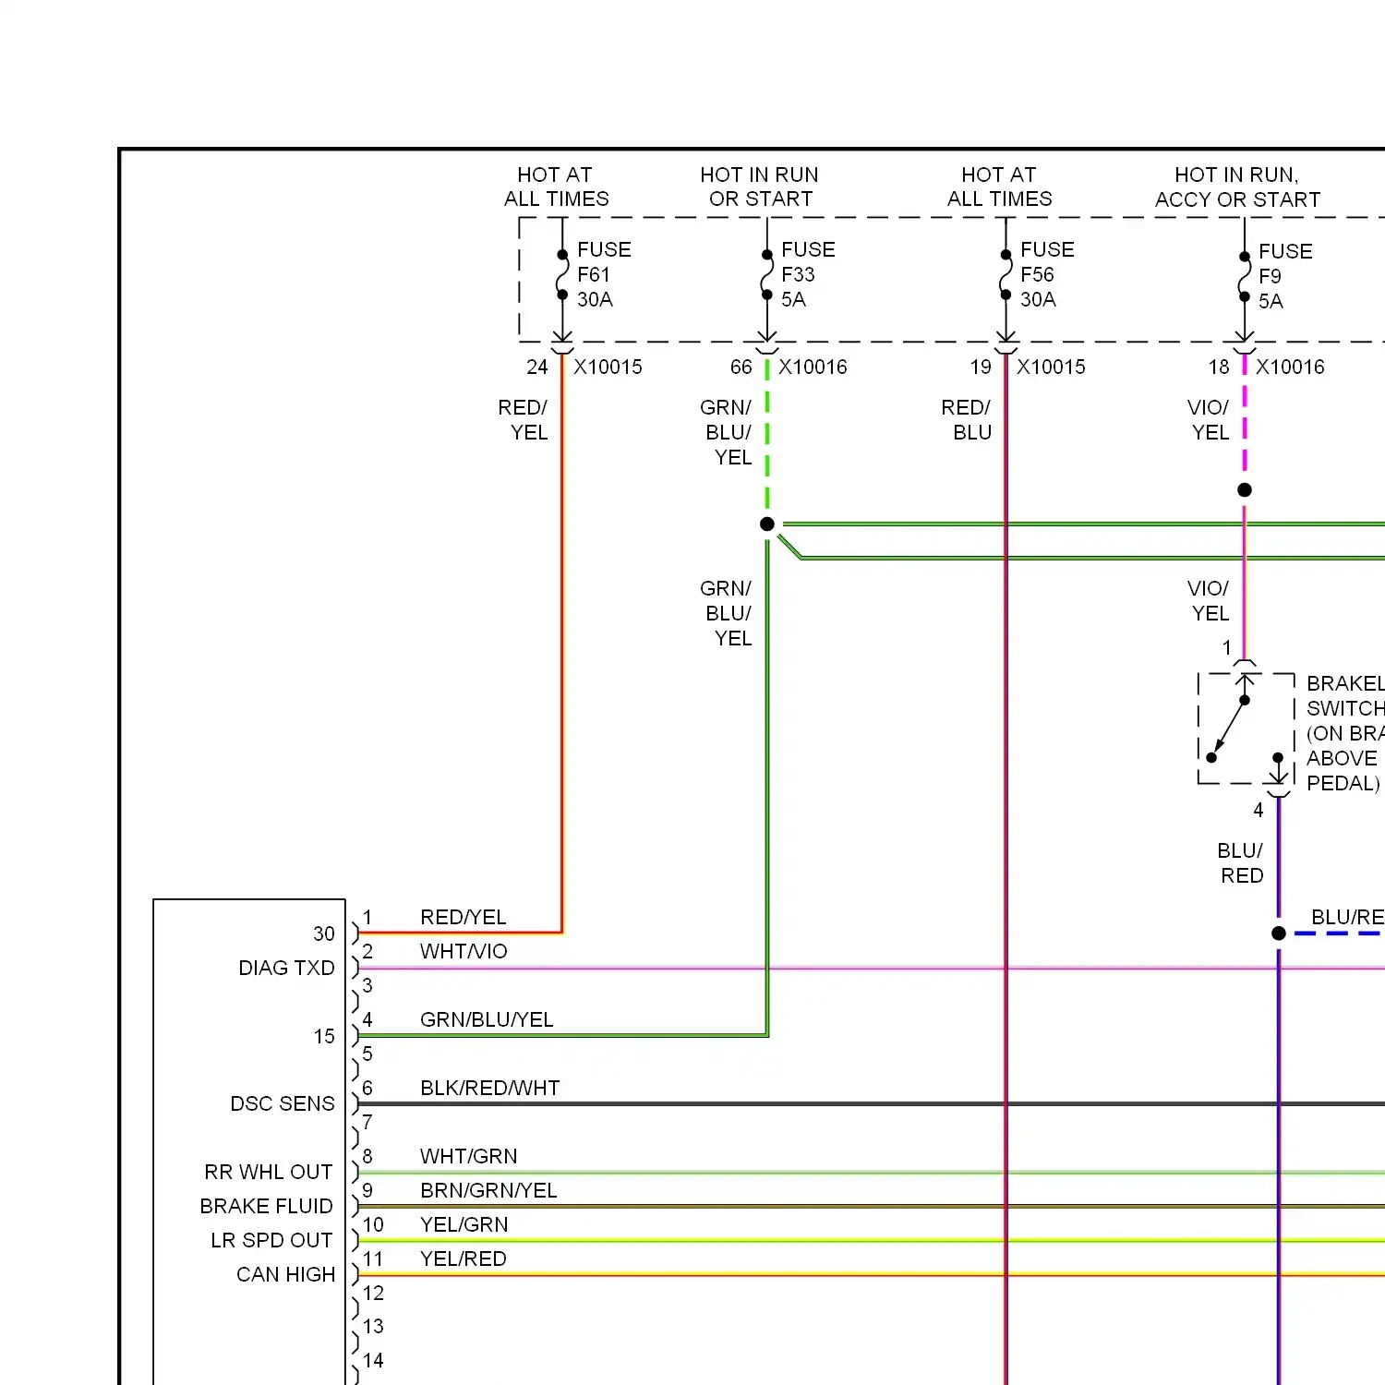Click the BLU/RED label below brake switch
The image size is (1385, 1385).
click(1240, 863)
